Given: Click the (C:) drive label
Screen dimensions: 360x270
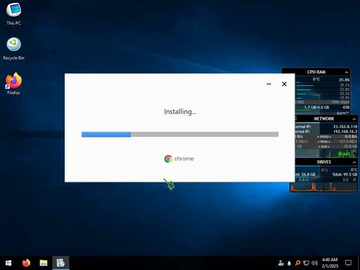Looking at the screenshot, I should point(324,170).
